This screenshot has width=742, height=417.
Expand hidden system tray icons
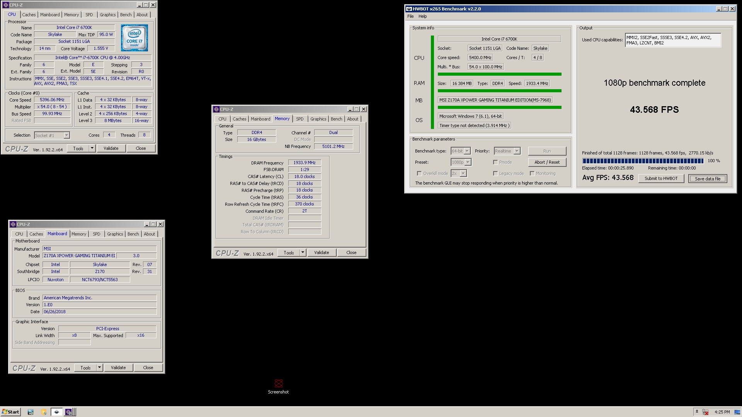coord(697,412)
